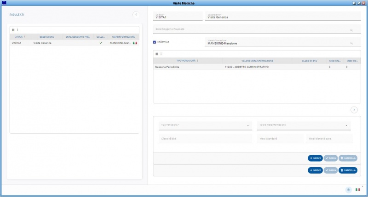
Task: Click search icon in Ente/Soggetto Preposto field
Action: (x=351, y=30)
